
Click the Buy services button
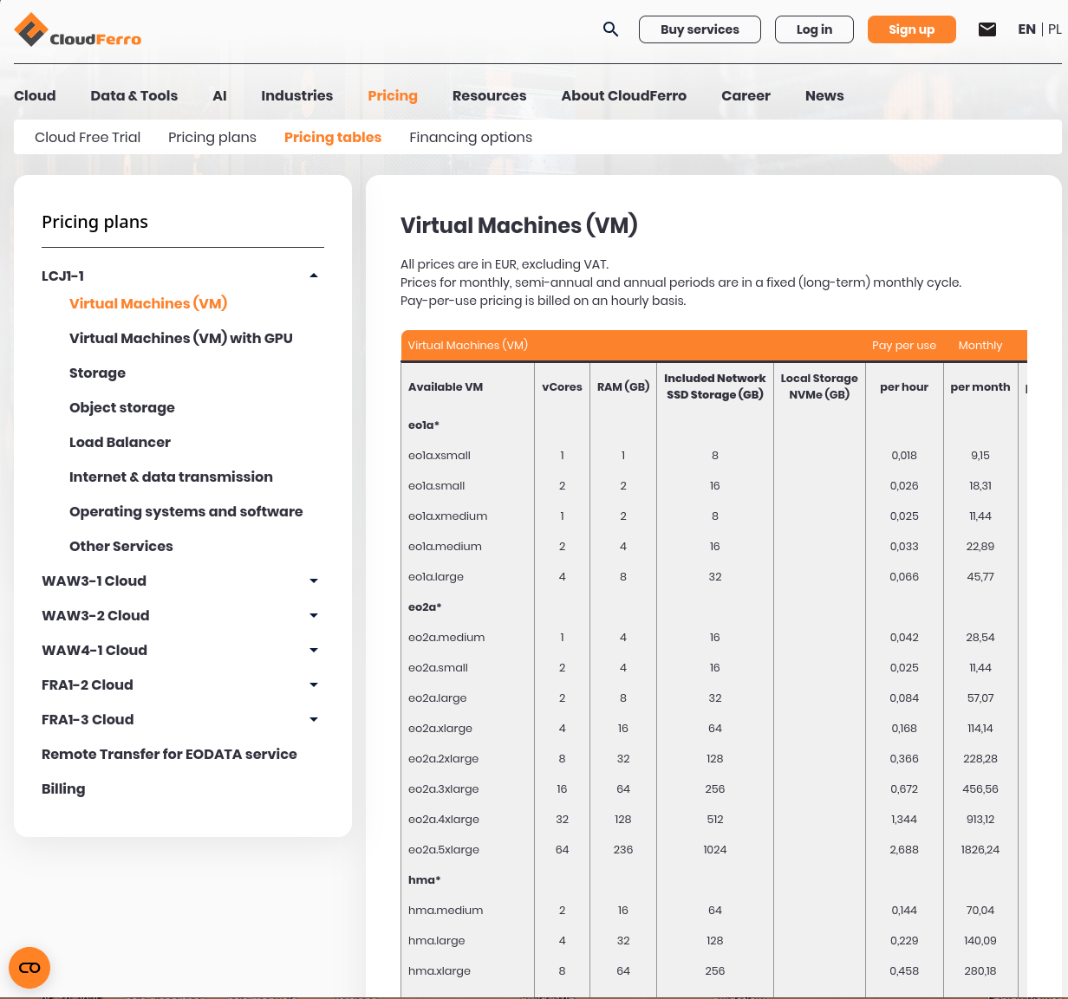700,29
